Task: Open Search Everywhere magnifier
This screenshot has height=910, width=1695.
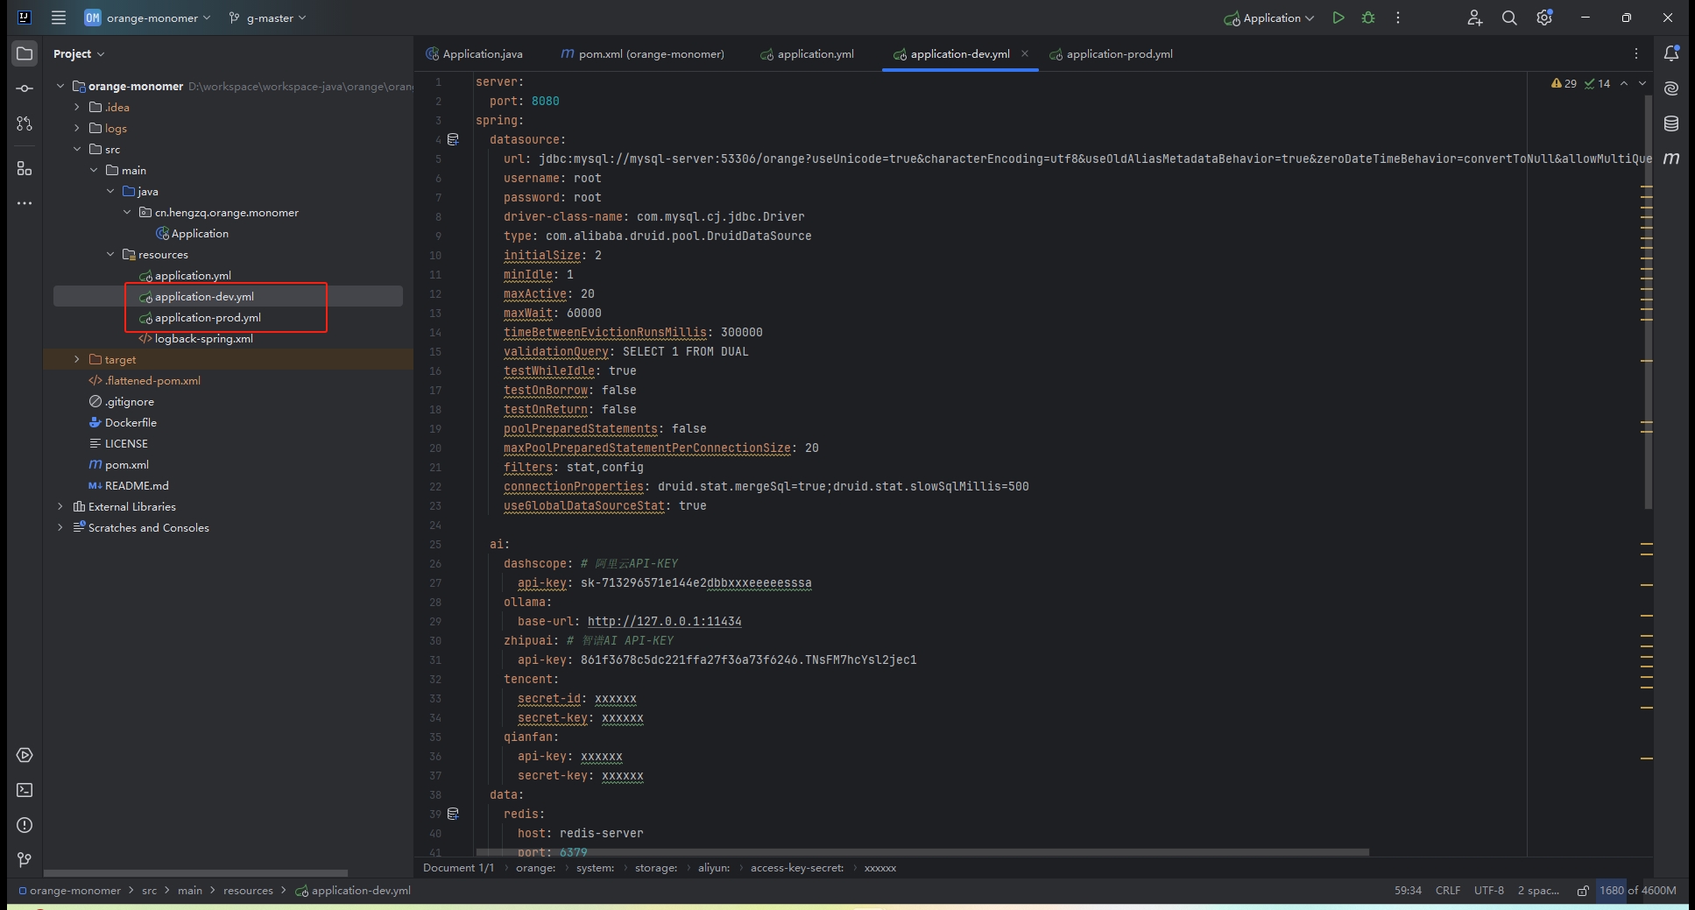Action: tap(1509, 18)
